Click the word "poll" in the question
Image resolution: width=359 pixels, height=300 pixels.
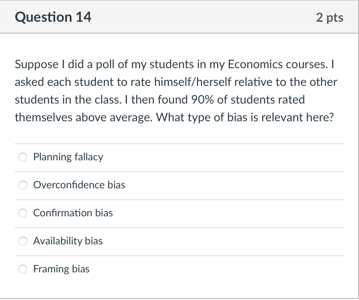point(104,64)
